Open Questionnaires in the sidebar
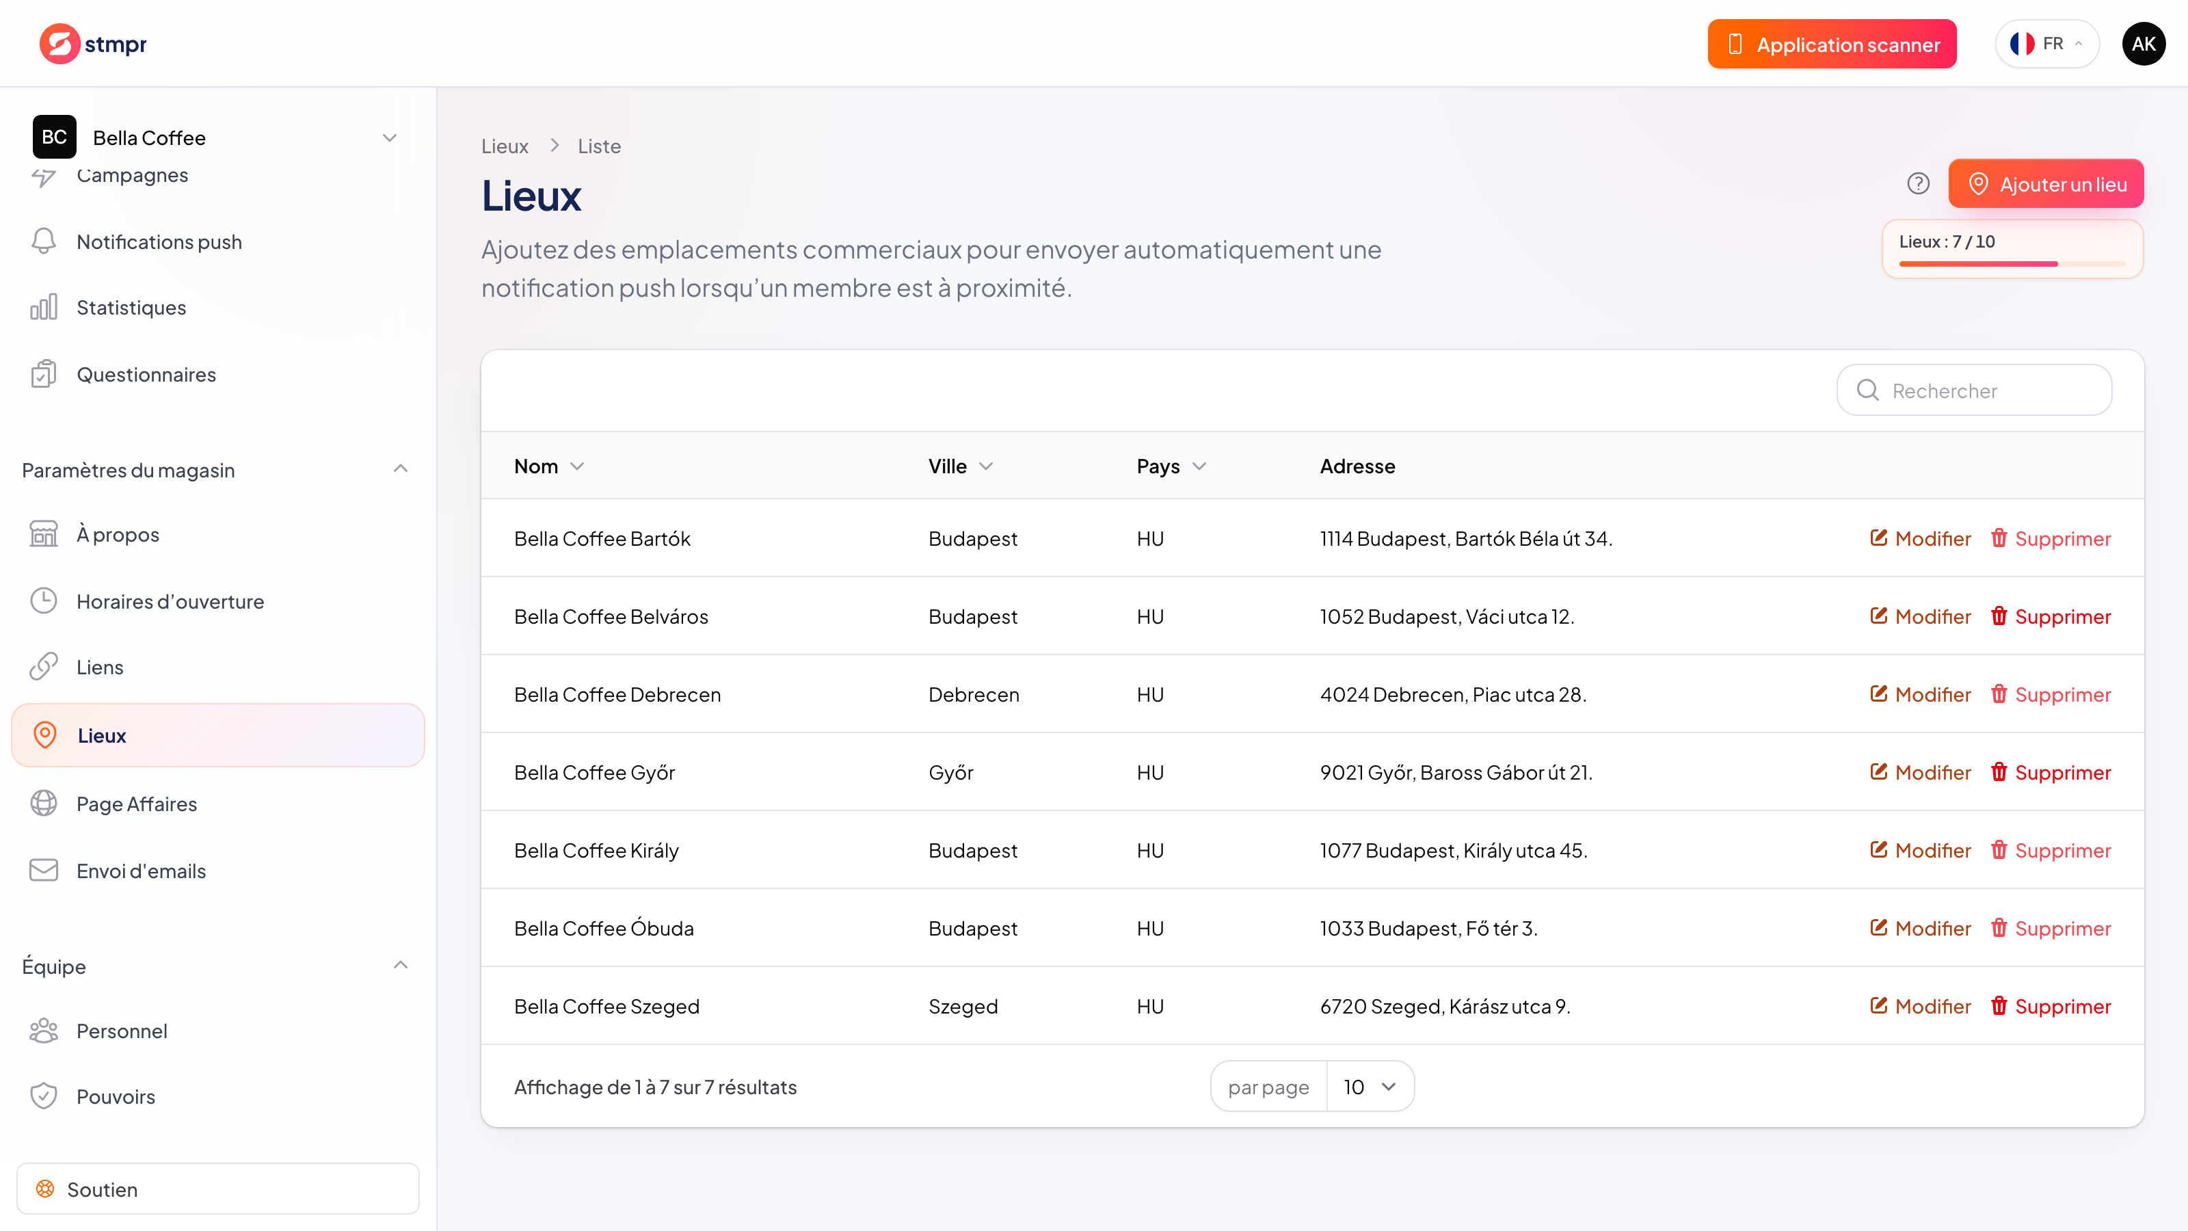The height and width of the screenshot is (1231, 2188). point(218,374)
